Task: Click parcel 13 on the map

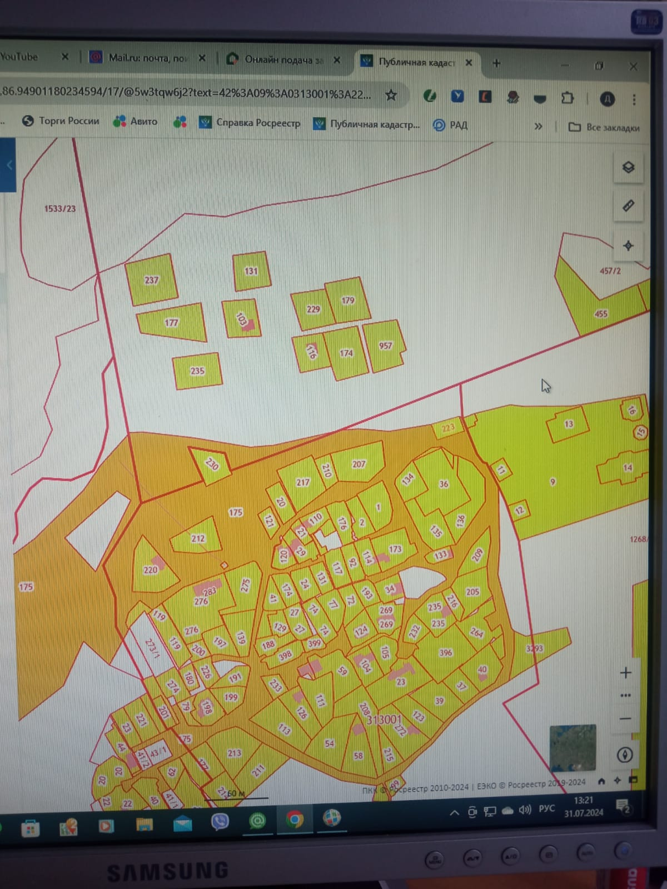Action: pos(568,424)
